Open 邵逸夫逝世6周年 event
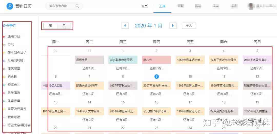 coord(89,85)
